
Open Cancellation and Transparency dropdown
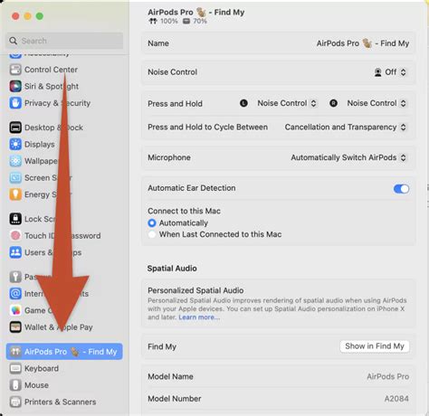coord(346,128)
